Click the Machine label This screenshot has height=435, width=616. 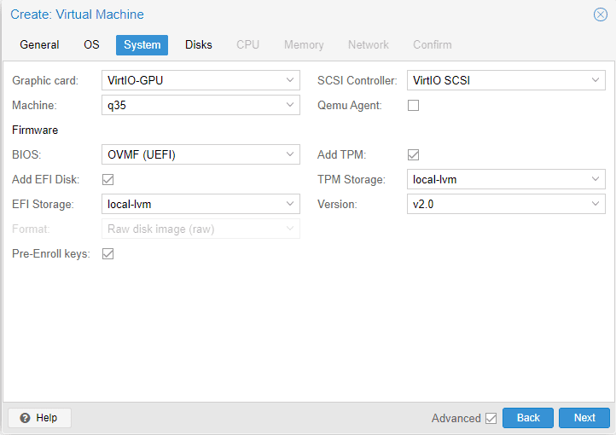(x=35, y=105)
